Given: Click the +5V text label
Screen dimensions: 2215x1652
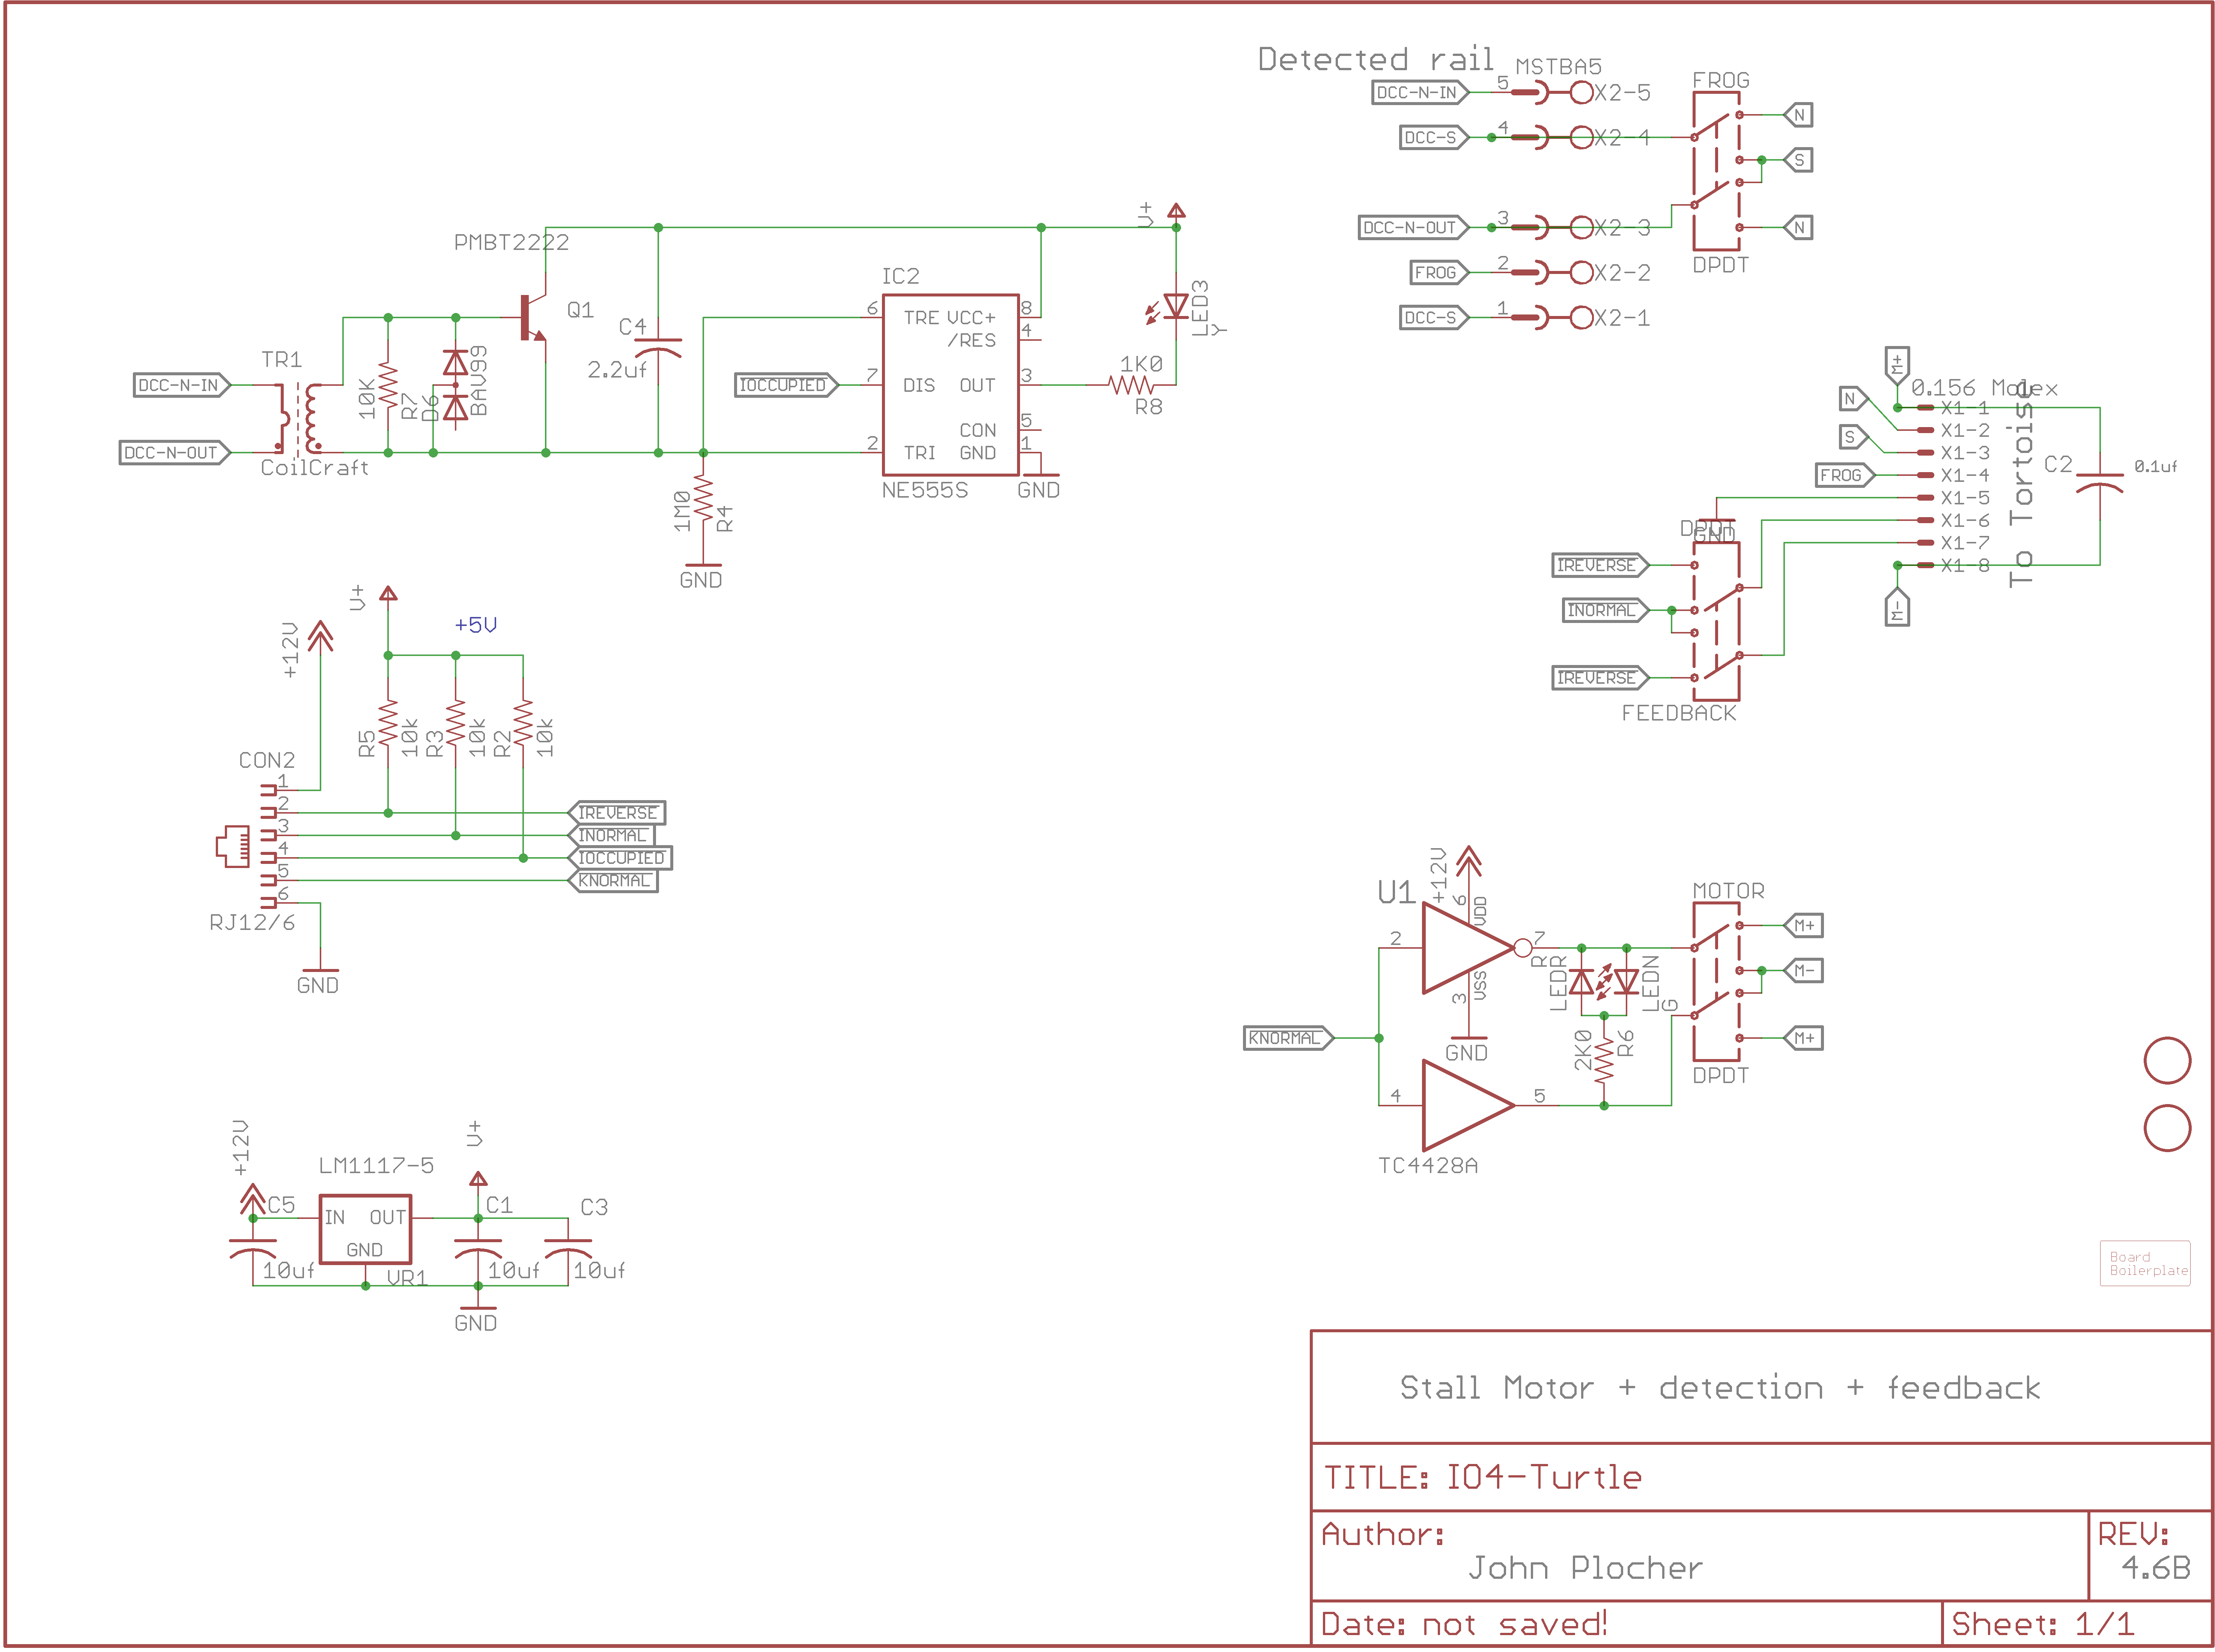Looking at the screenshot, I should tap(476, 625).
